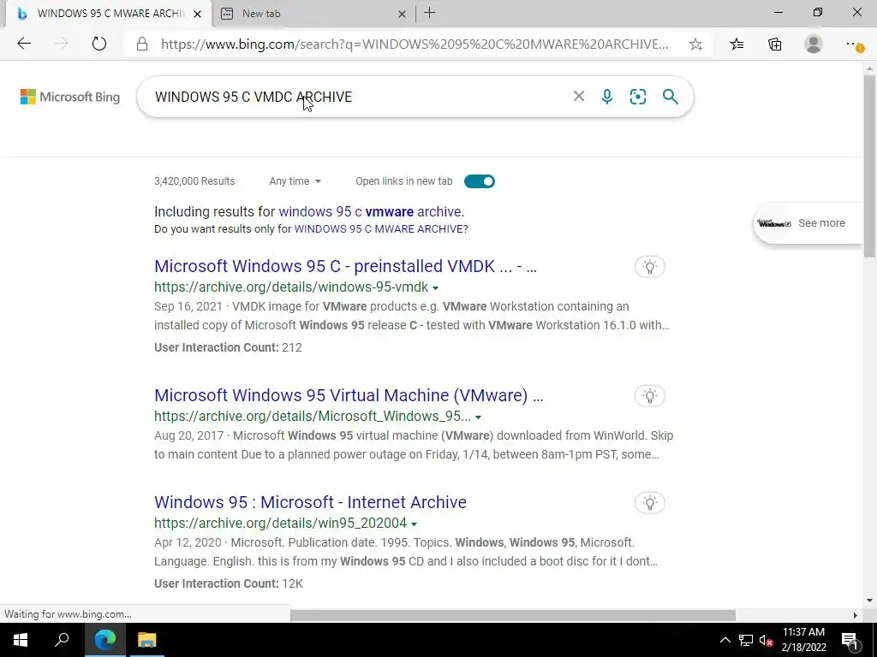The height and width of the screenshot is (657, 877).
Task: Submit search with magnifier icon
Action: point(670,97)
